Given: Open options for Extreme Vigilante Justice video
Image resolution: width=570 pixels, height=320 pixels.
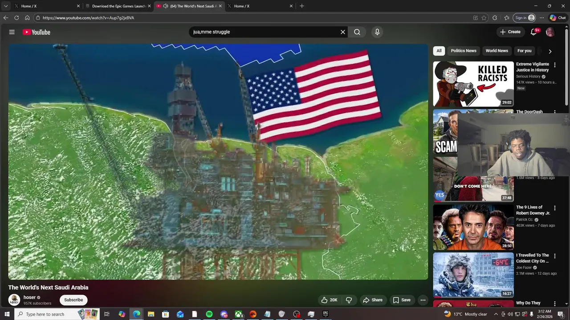Looking at the screenshot, I should [x=555, y=65].
